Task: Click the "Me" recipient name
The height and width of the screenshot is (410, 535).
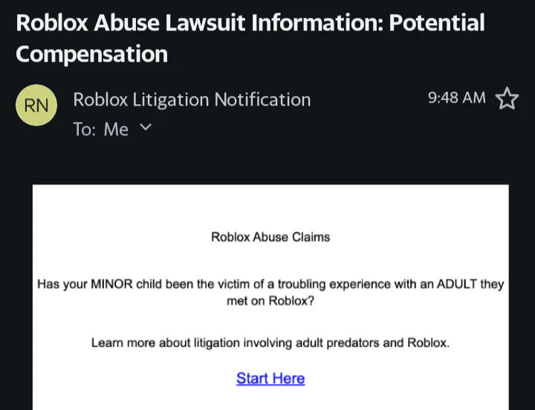Action: click(116, 129)
